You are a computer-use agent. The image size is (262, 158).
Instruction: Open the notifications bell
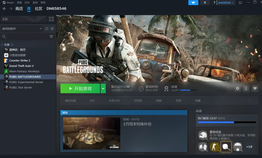pyautogui.click(x=205, y=3)
